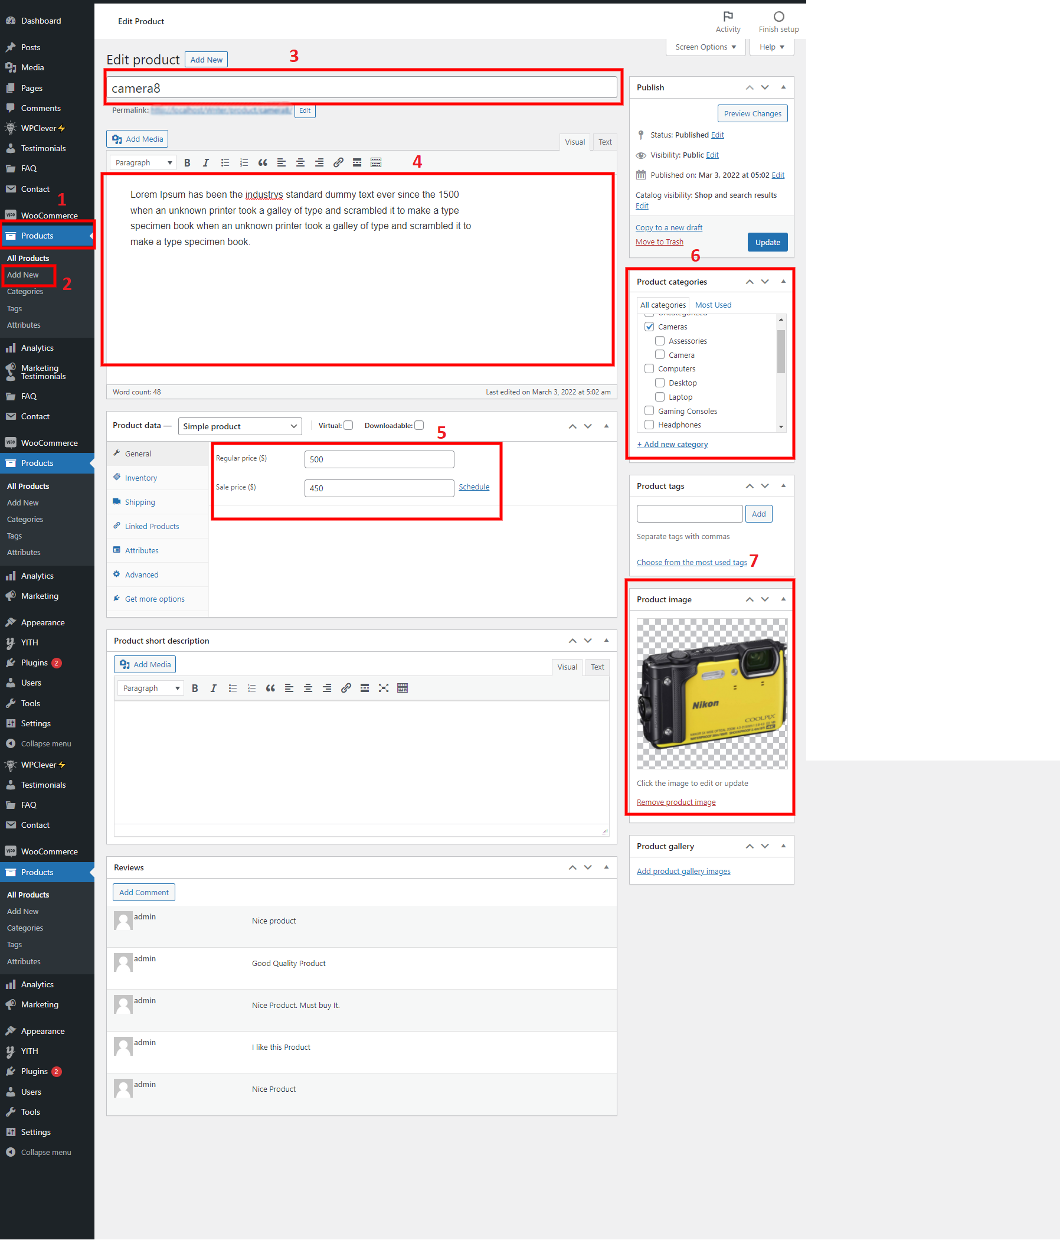Insert Read More tag in main description toolbar

(x=357, y=163)
